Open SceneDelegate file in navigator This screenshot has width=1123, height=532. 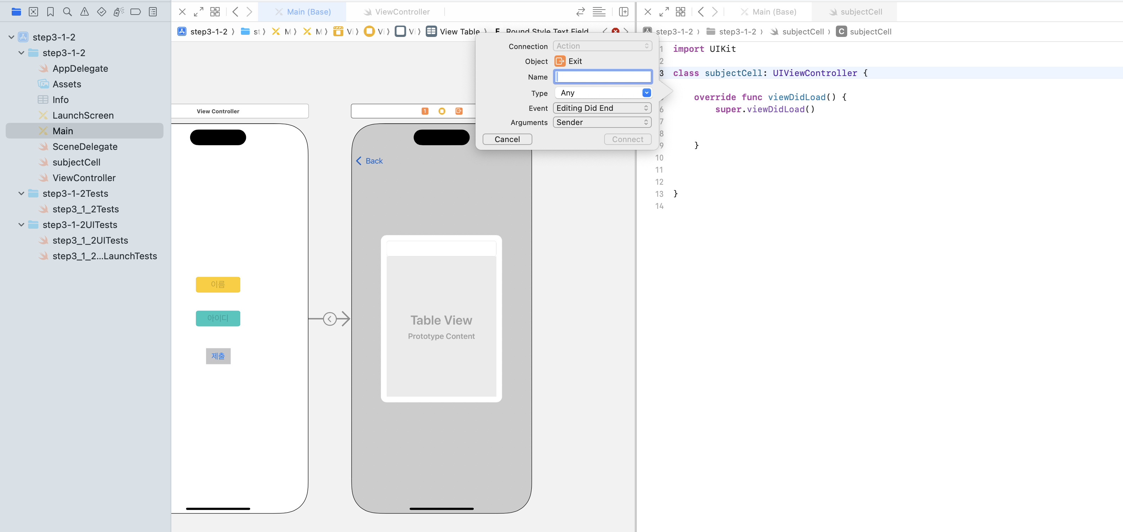click(x=85, y=147)
